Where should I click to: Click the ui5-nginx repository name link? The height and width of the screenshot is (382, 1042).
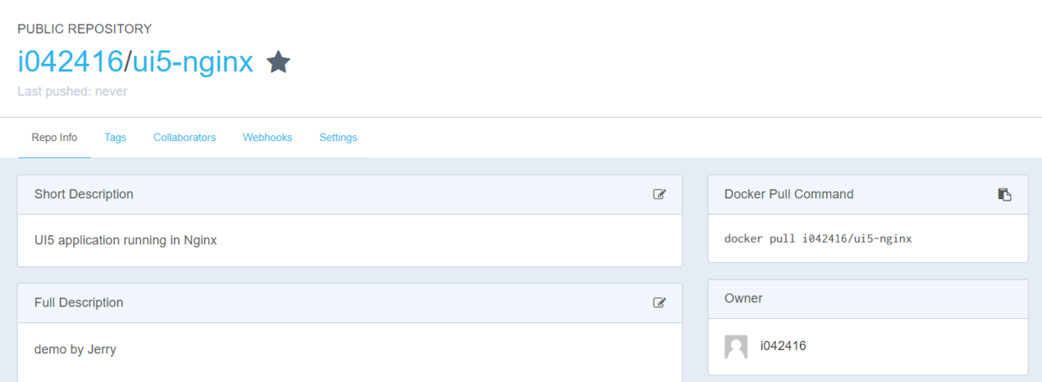192,62
